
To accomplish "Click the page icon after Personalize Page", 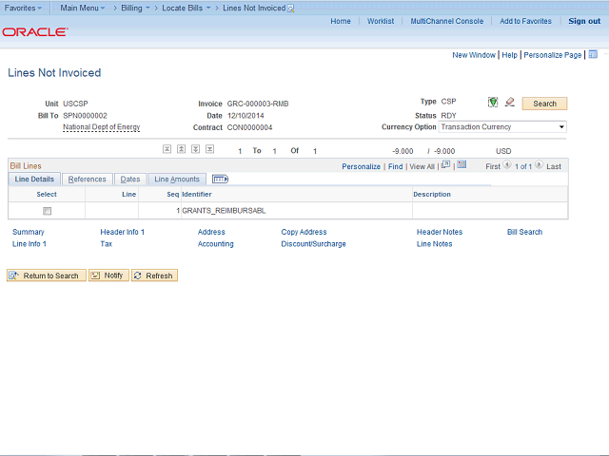I will [593, 55].
